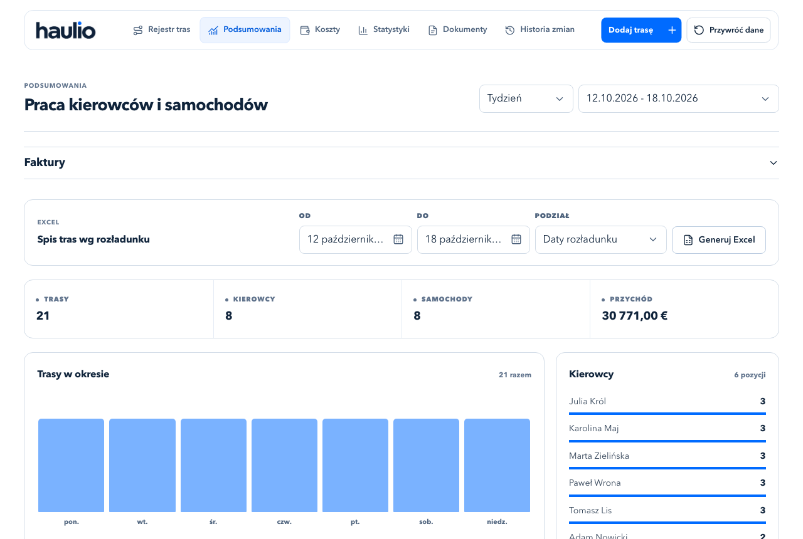Open the 12.10.2026 - 18.10.2026 date range dropdown
803x539 pixels.
pos(679,99)
